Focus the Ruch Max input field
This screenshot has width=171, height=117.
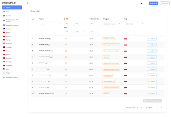[x=79, y=31]
